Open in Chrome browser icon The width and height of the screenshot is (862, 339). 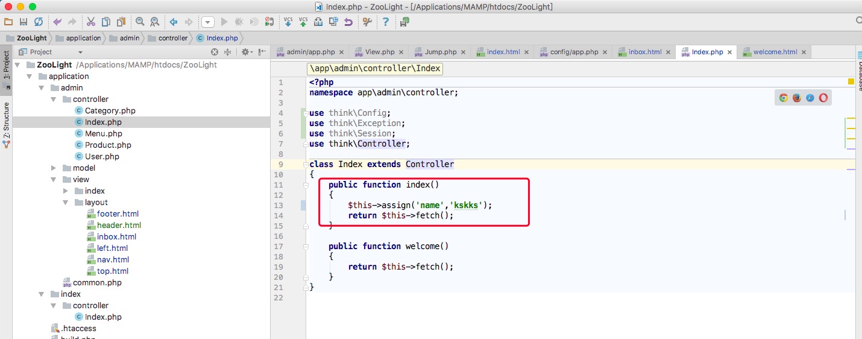click(783, 98)
